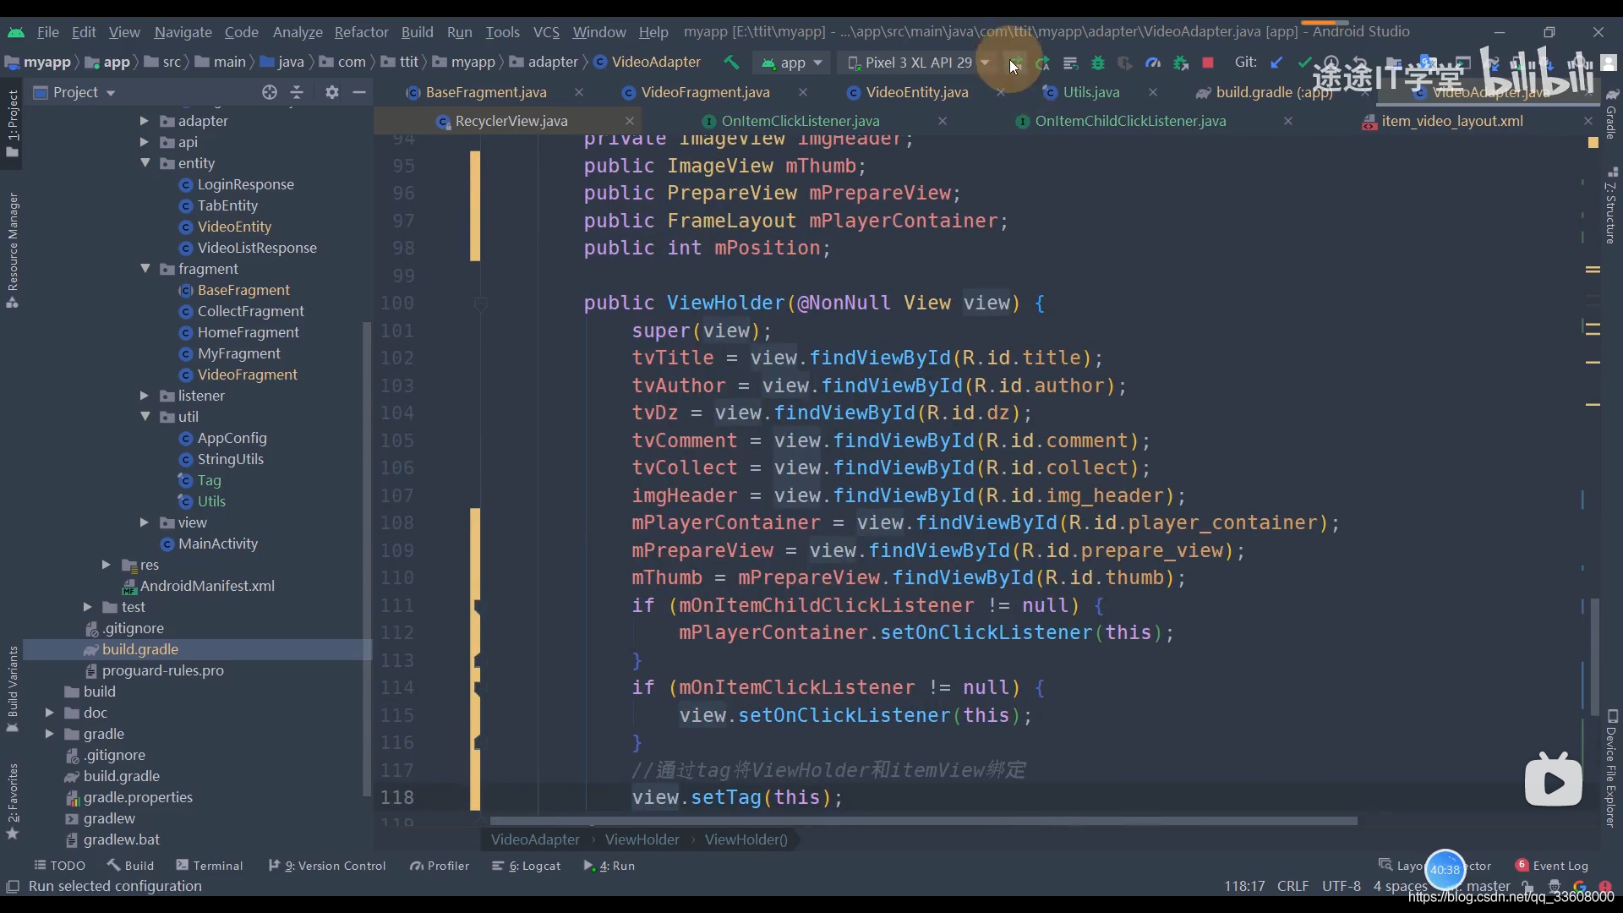Click Collapse All in Project panel
The width and height of the screenshot is (1623, 913).
pos(297,92)
